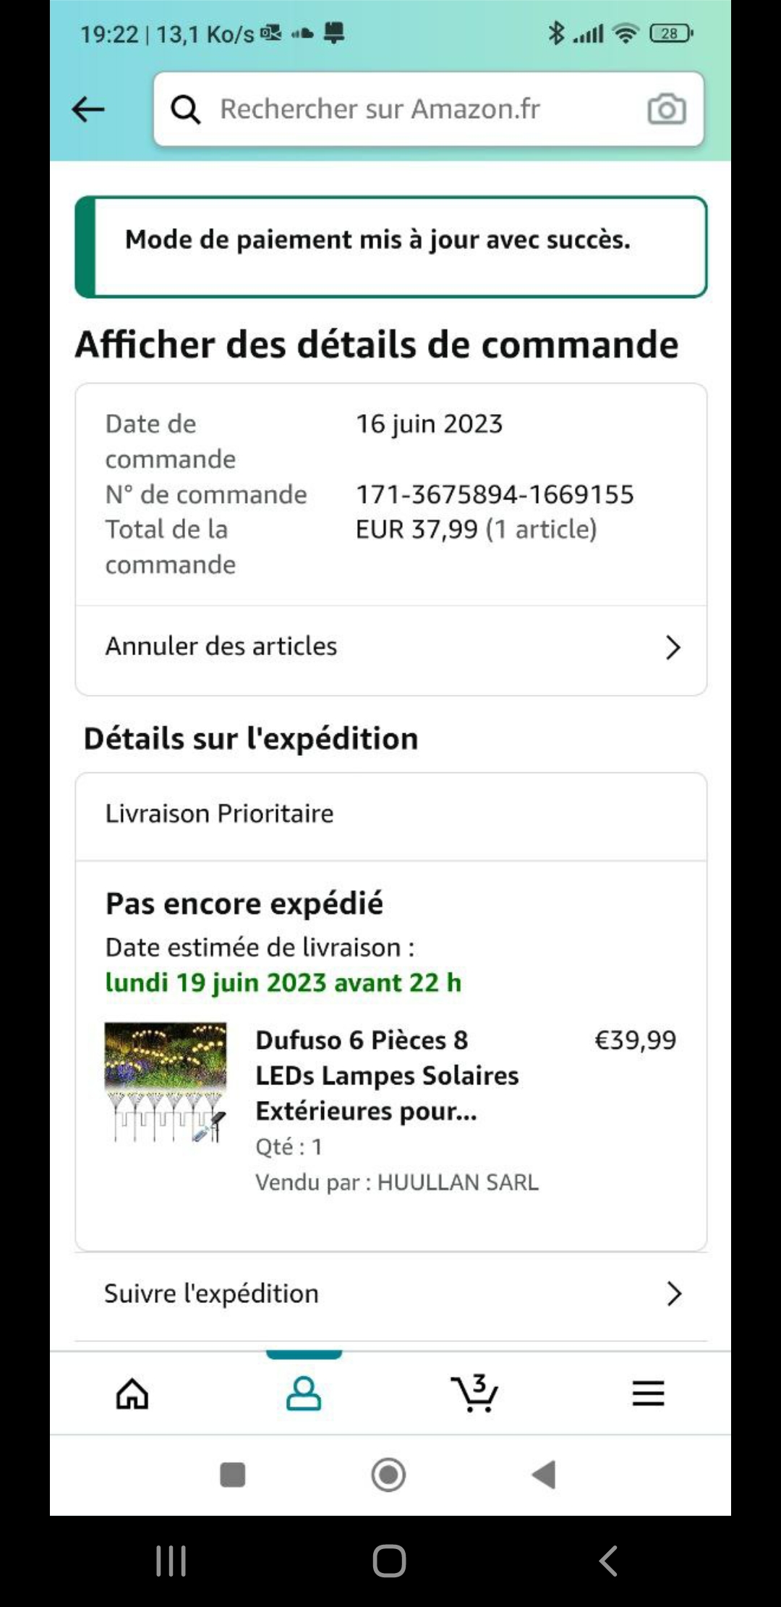The width and height of the screenshot is (781, 1607).
Task: Open the account profile tab icon
Action: click(304, 1393)
